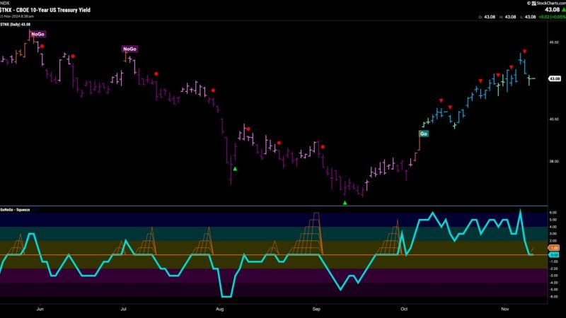Click the green up triangle at September low
Viewport: 566px width, 318px height.
click(345, 203)
